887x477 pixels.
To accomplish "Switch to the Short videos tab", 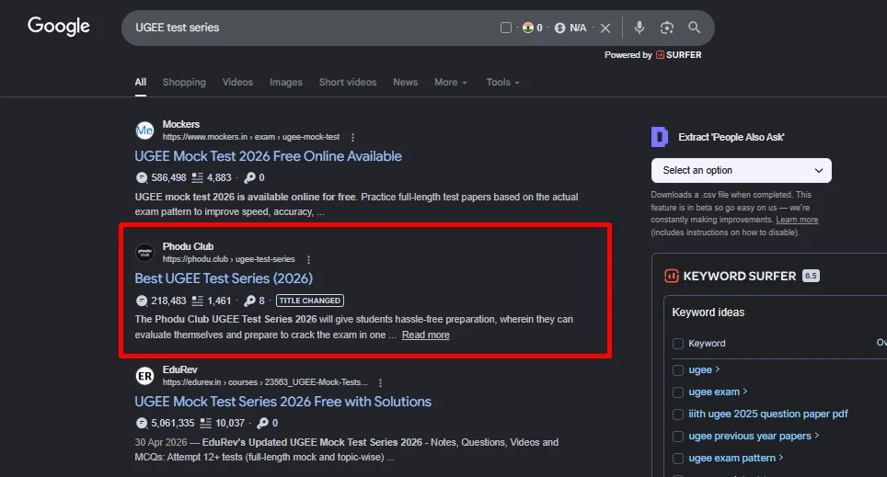I will [x=347, y=82].
